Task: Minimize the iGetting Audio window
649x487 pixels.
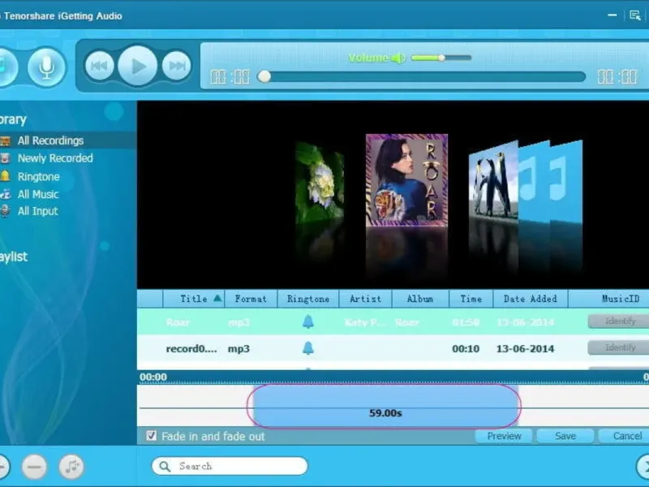Action: click(612, 15)
